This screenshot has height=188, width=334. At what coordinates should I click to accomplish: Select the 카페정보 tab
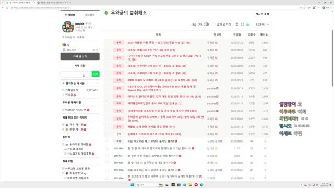[x=70, y=15]
